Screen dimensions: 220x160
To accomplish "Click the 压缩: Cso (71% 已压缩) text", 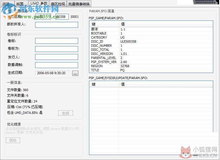I will [25, 107].
